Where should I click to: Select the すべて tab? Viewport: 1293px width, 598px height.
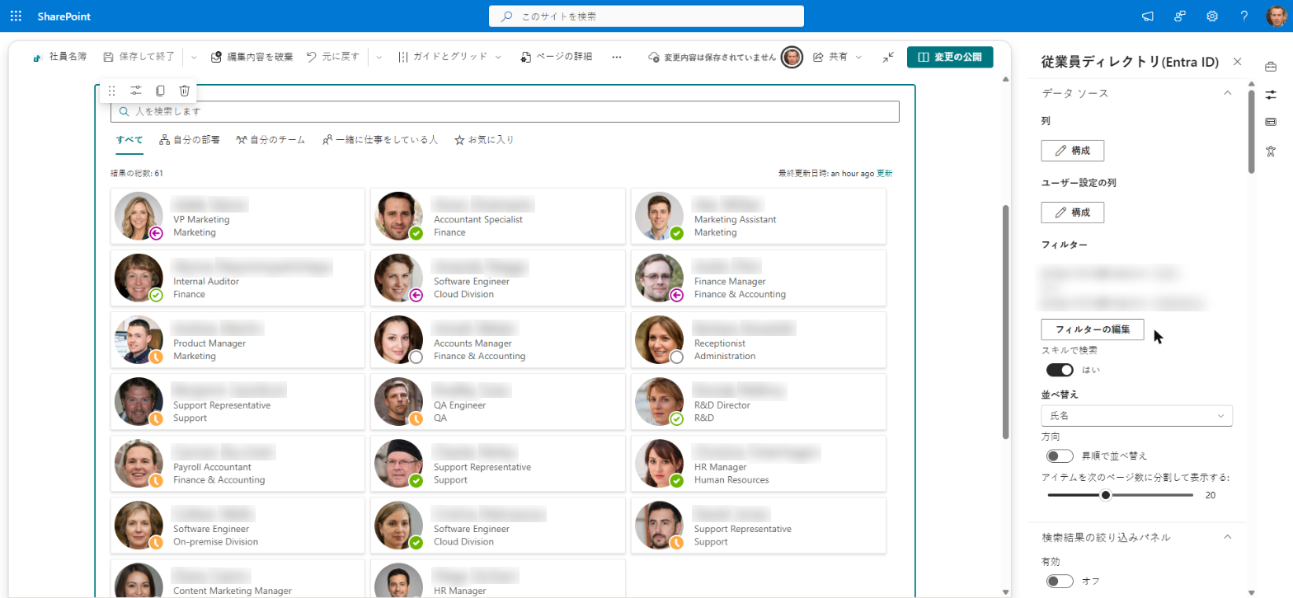click(x=129, y=140)
